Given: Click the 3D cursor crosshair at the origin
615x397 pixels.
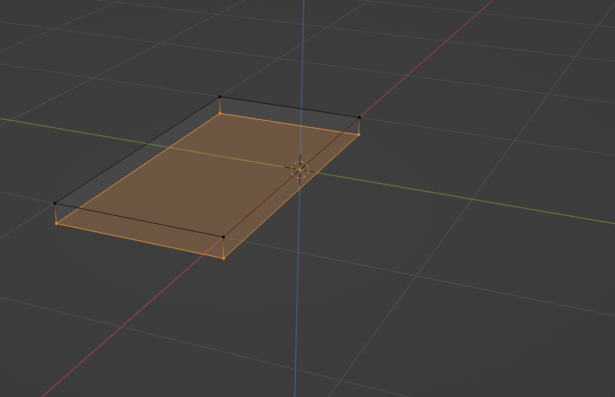Looking at the screenshot, I should point(300,170).
